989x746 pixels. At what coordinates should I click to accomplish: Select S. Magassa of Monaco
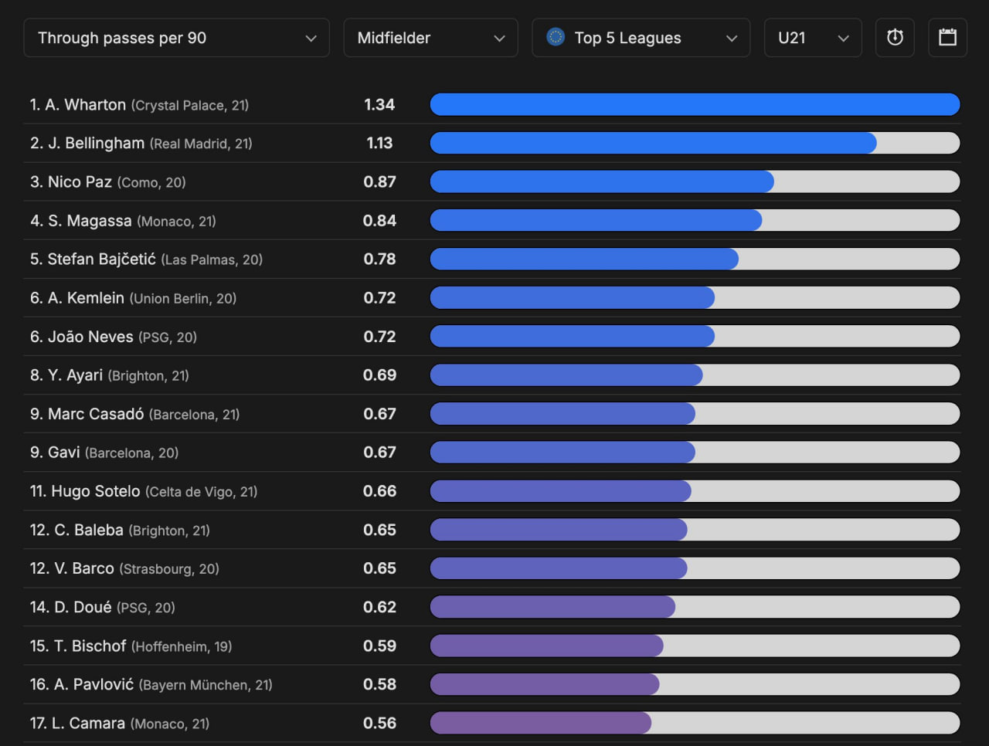[90, 221]
